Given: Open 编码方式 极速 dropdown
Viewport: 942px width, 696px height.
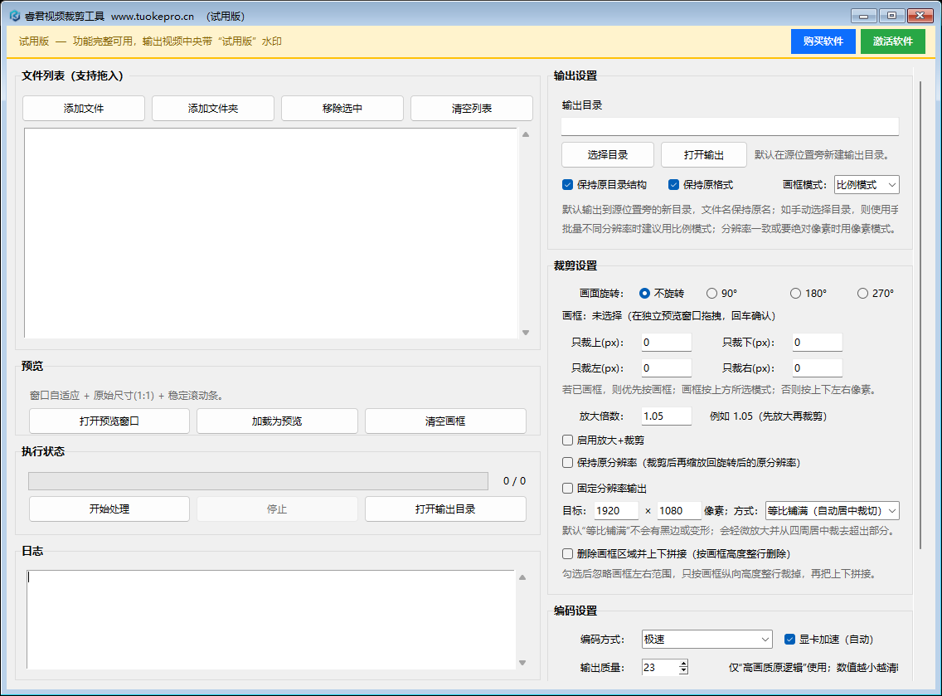Looking at the screenshot, I should tap(707, 640).
